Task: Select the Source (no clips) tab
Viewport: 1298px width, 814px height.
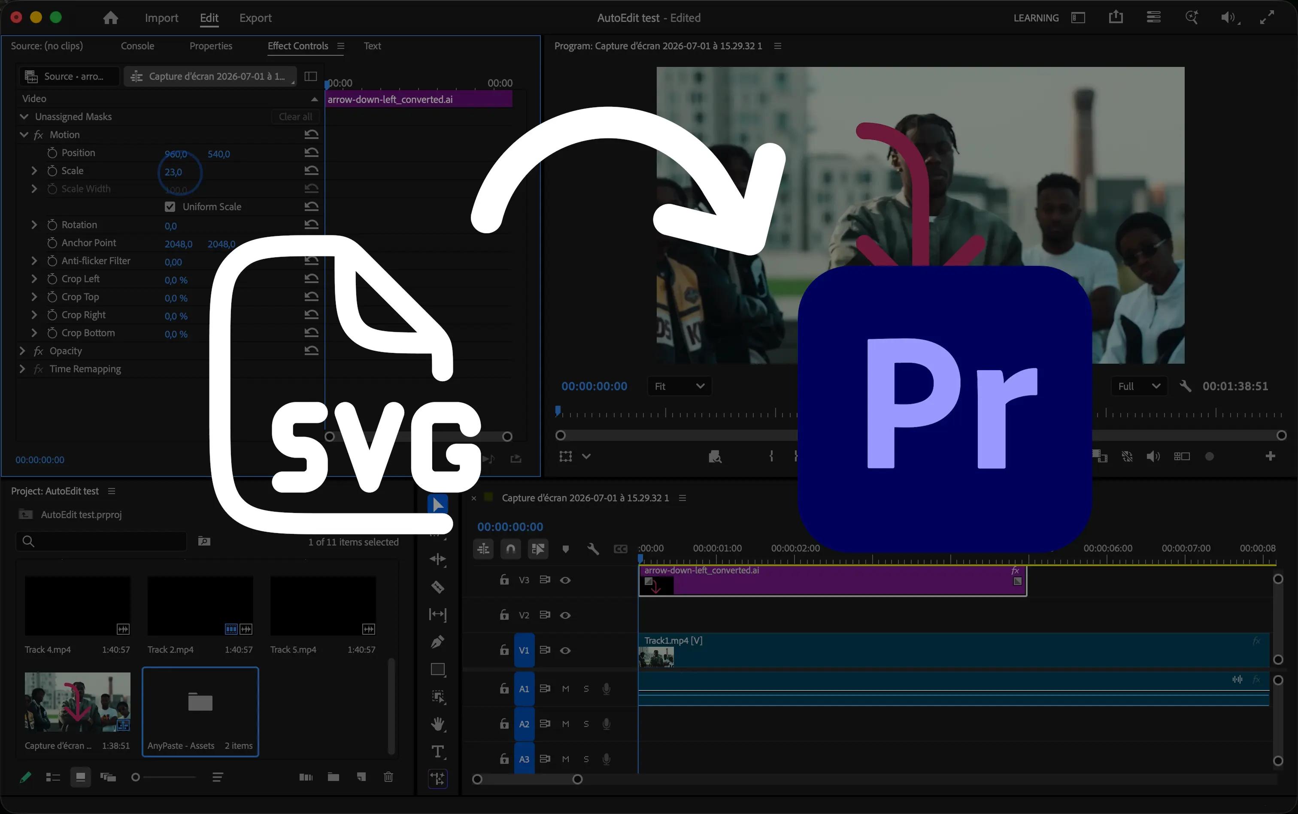Action: 47,46
